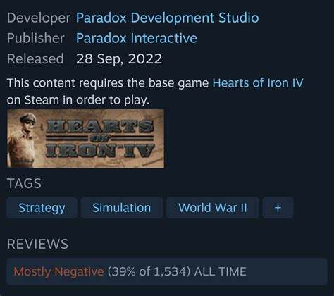Click the Developer field label
Viewport: 334px width, 296px height.
[39, 18]
